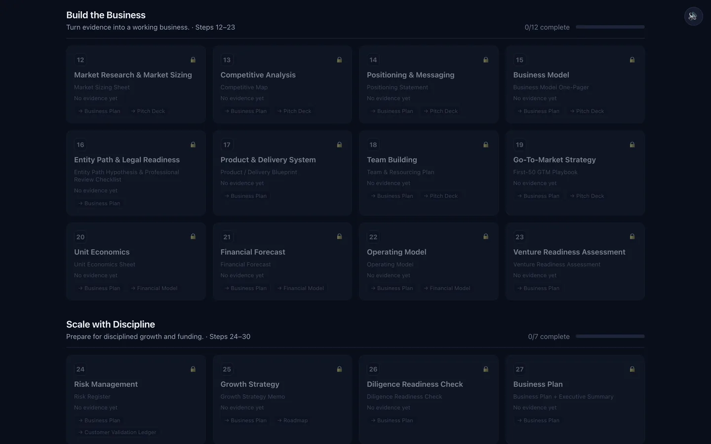Open Financial Model chip on Operating Model card
The width and height of the screenshot is (711, 444).
[x=447, y=288]
